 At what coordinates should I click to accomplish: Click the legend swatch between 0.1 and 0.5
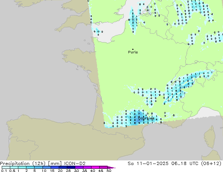tap(6, 167)
